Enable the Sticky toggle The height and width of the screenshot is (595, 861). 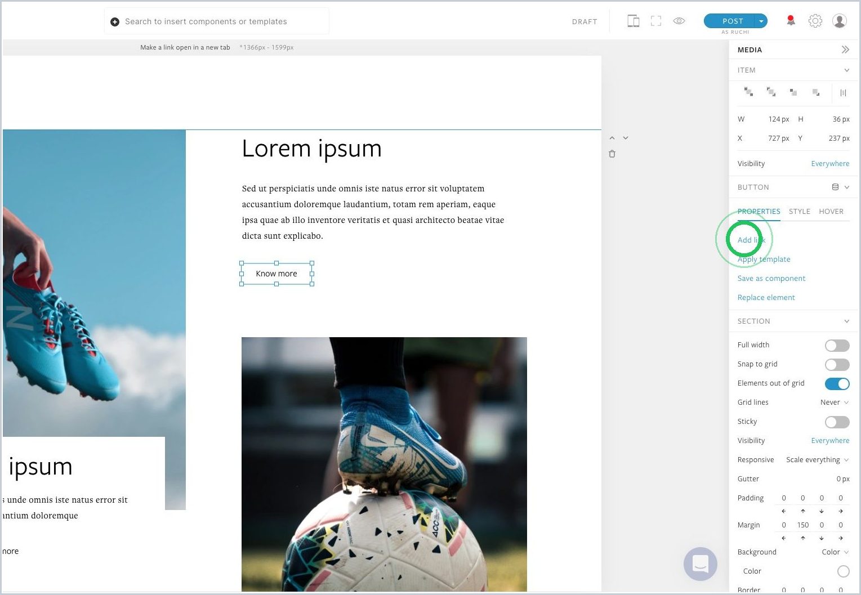(x=837, y=422)
